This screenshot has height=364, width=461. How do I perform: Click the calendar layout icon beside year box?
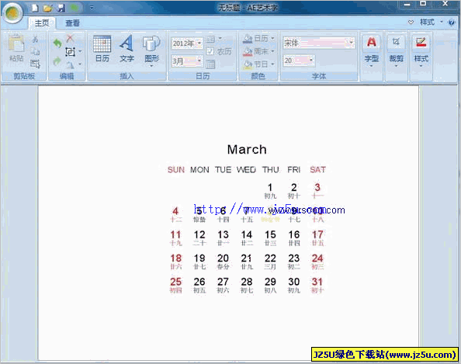[x=210, y=39]
